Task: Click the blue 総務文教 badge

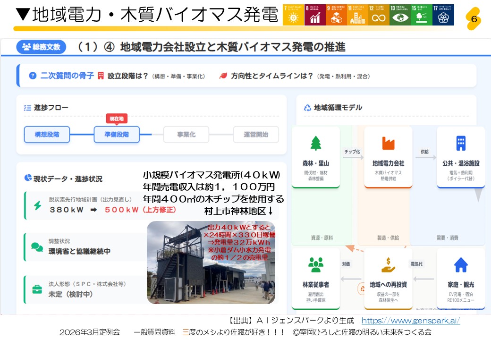Action: point(41,47)
